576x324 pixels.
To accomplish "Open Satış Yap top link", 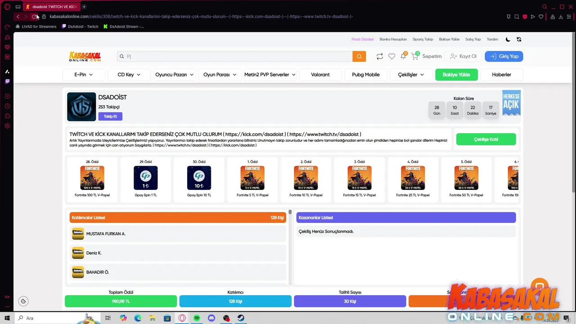I will coord(473,39).
